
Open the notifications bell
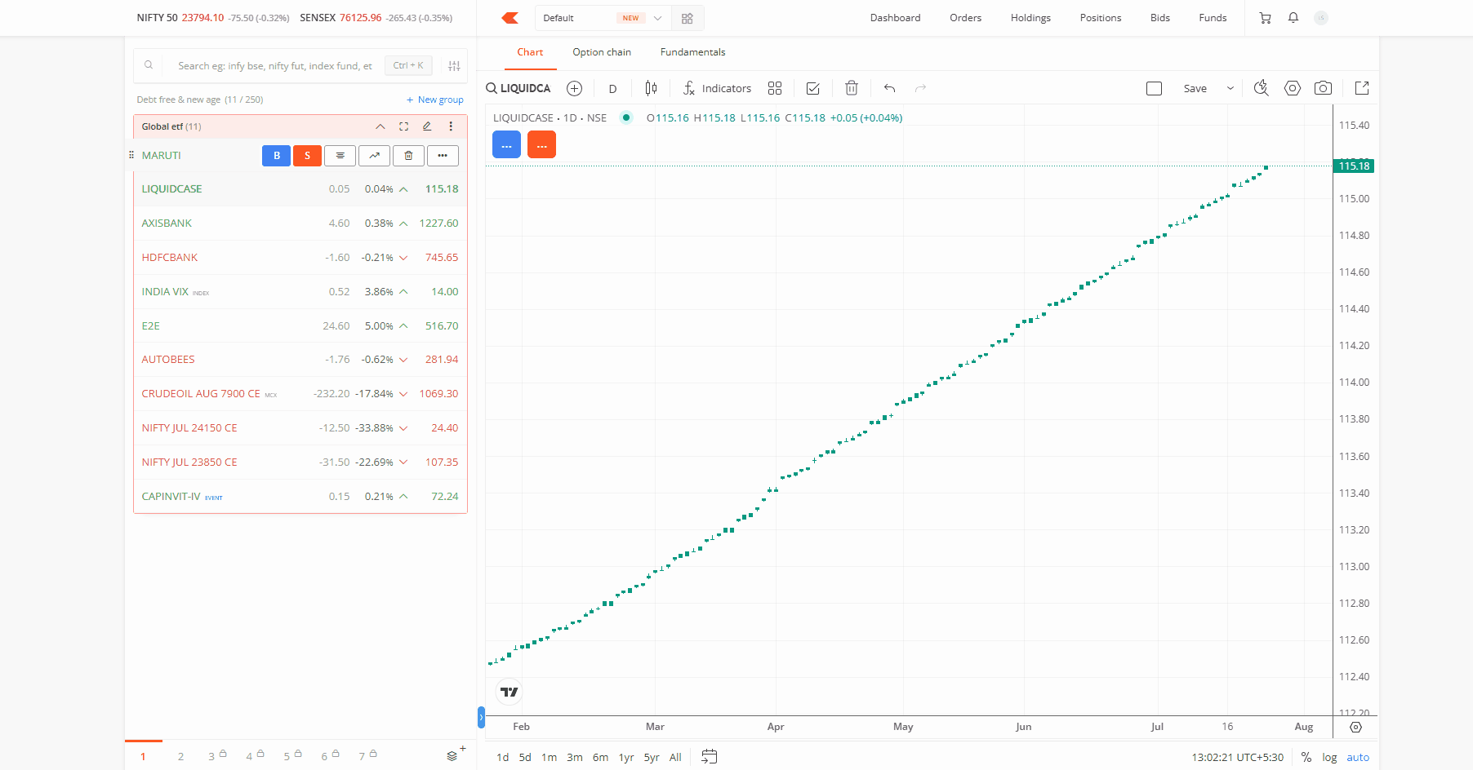tap(1293, 18)
